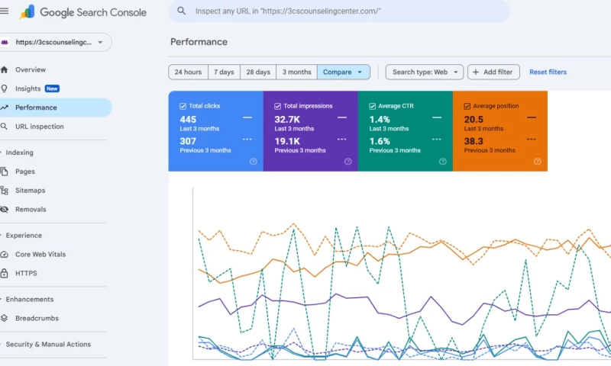Toggle the Total impressions checkbox
This screenshot has height=366, width=611.
[x=277, y=106]
